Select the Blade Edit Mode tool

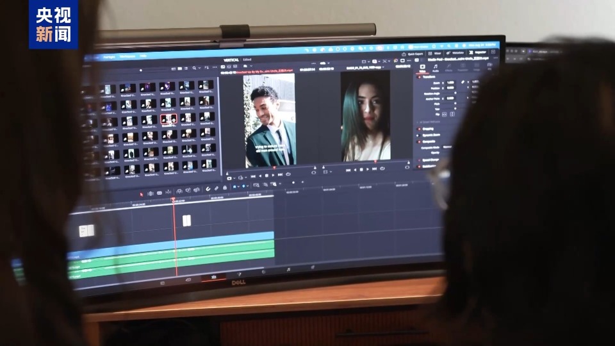click(x=168, y=192)
